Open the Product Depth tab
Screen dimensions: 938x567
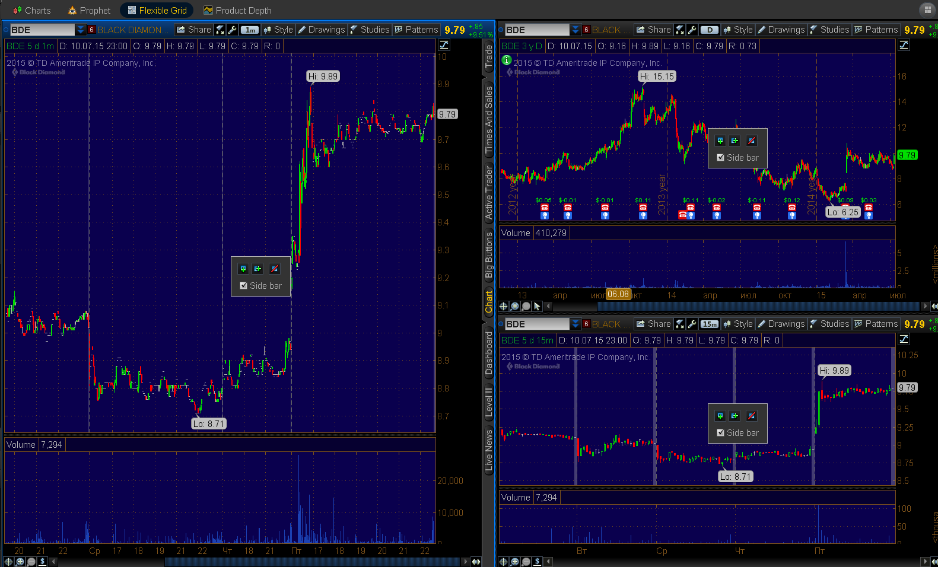[237, 10]
